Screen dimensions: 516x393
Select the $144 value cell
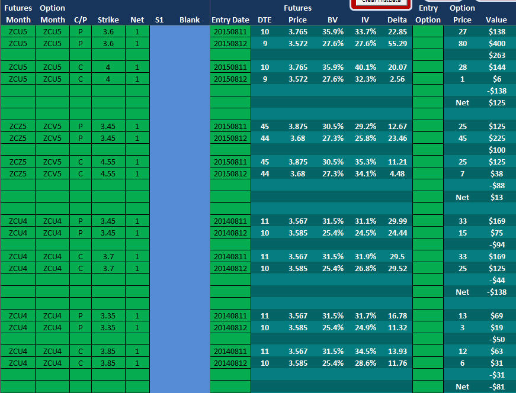[496, 67]
